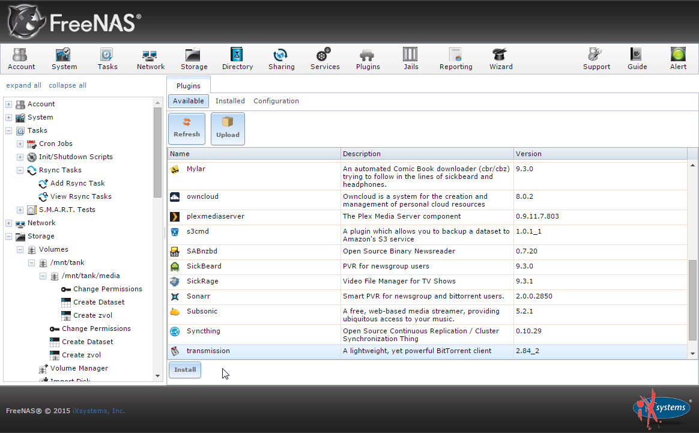
Task: Collapse the /mnt/tank tree node
Action: (x=31, y=262)
